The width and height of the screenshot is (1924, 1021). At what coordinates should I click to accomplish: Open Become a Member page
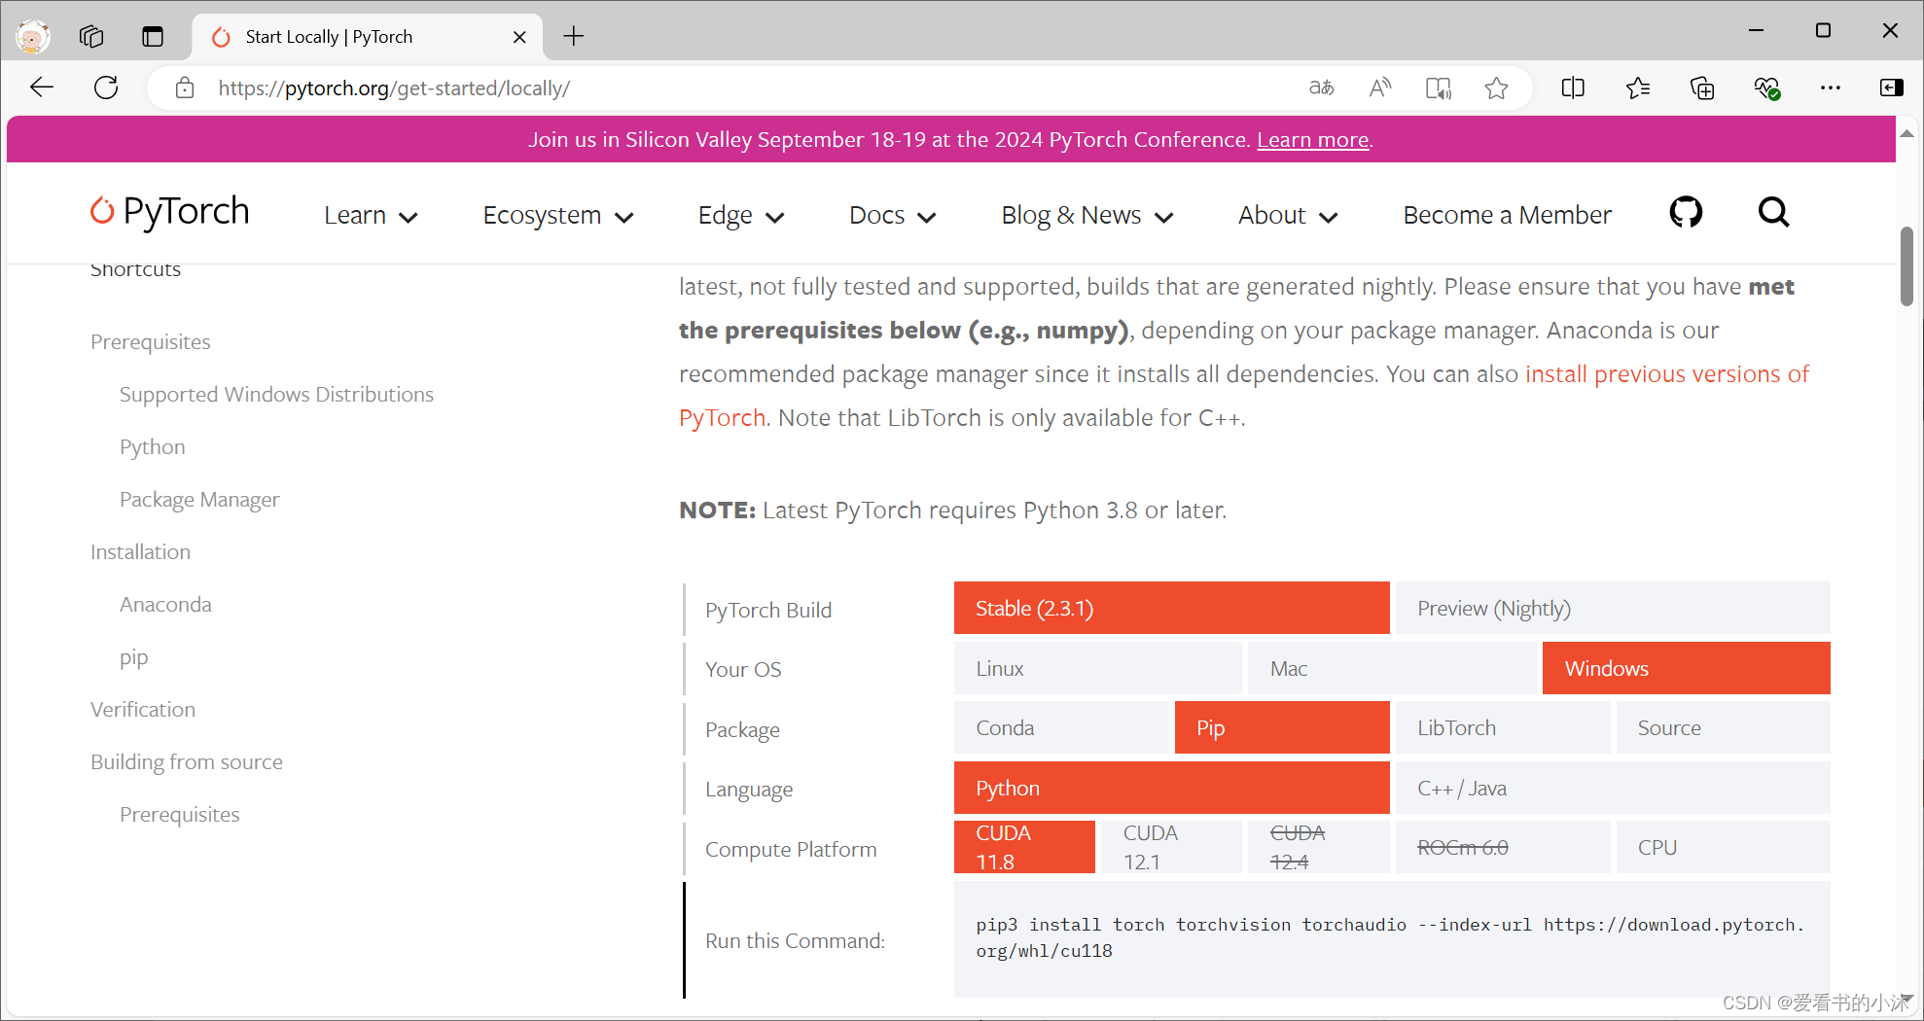[1507, 216]
